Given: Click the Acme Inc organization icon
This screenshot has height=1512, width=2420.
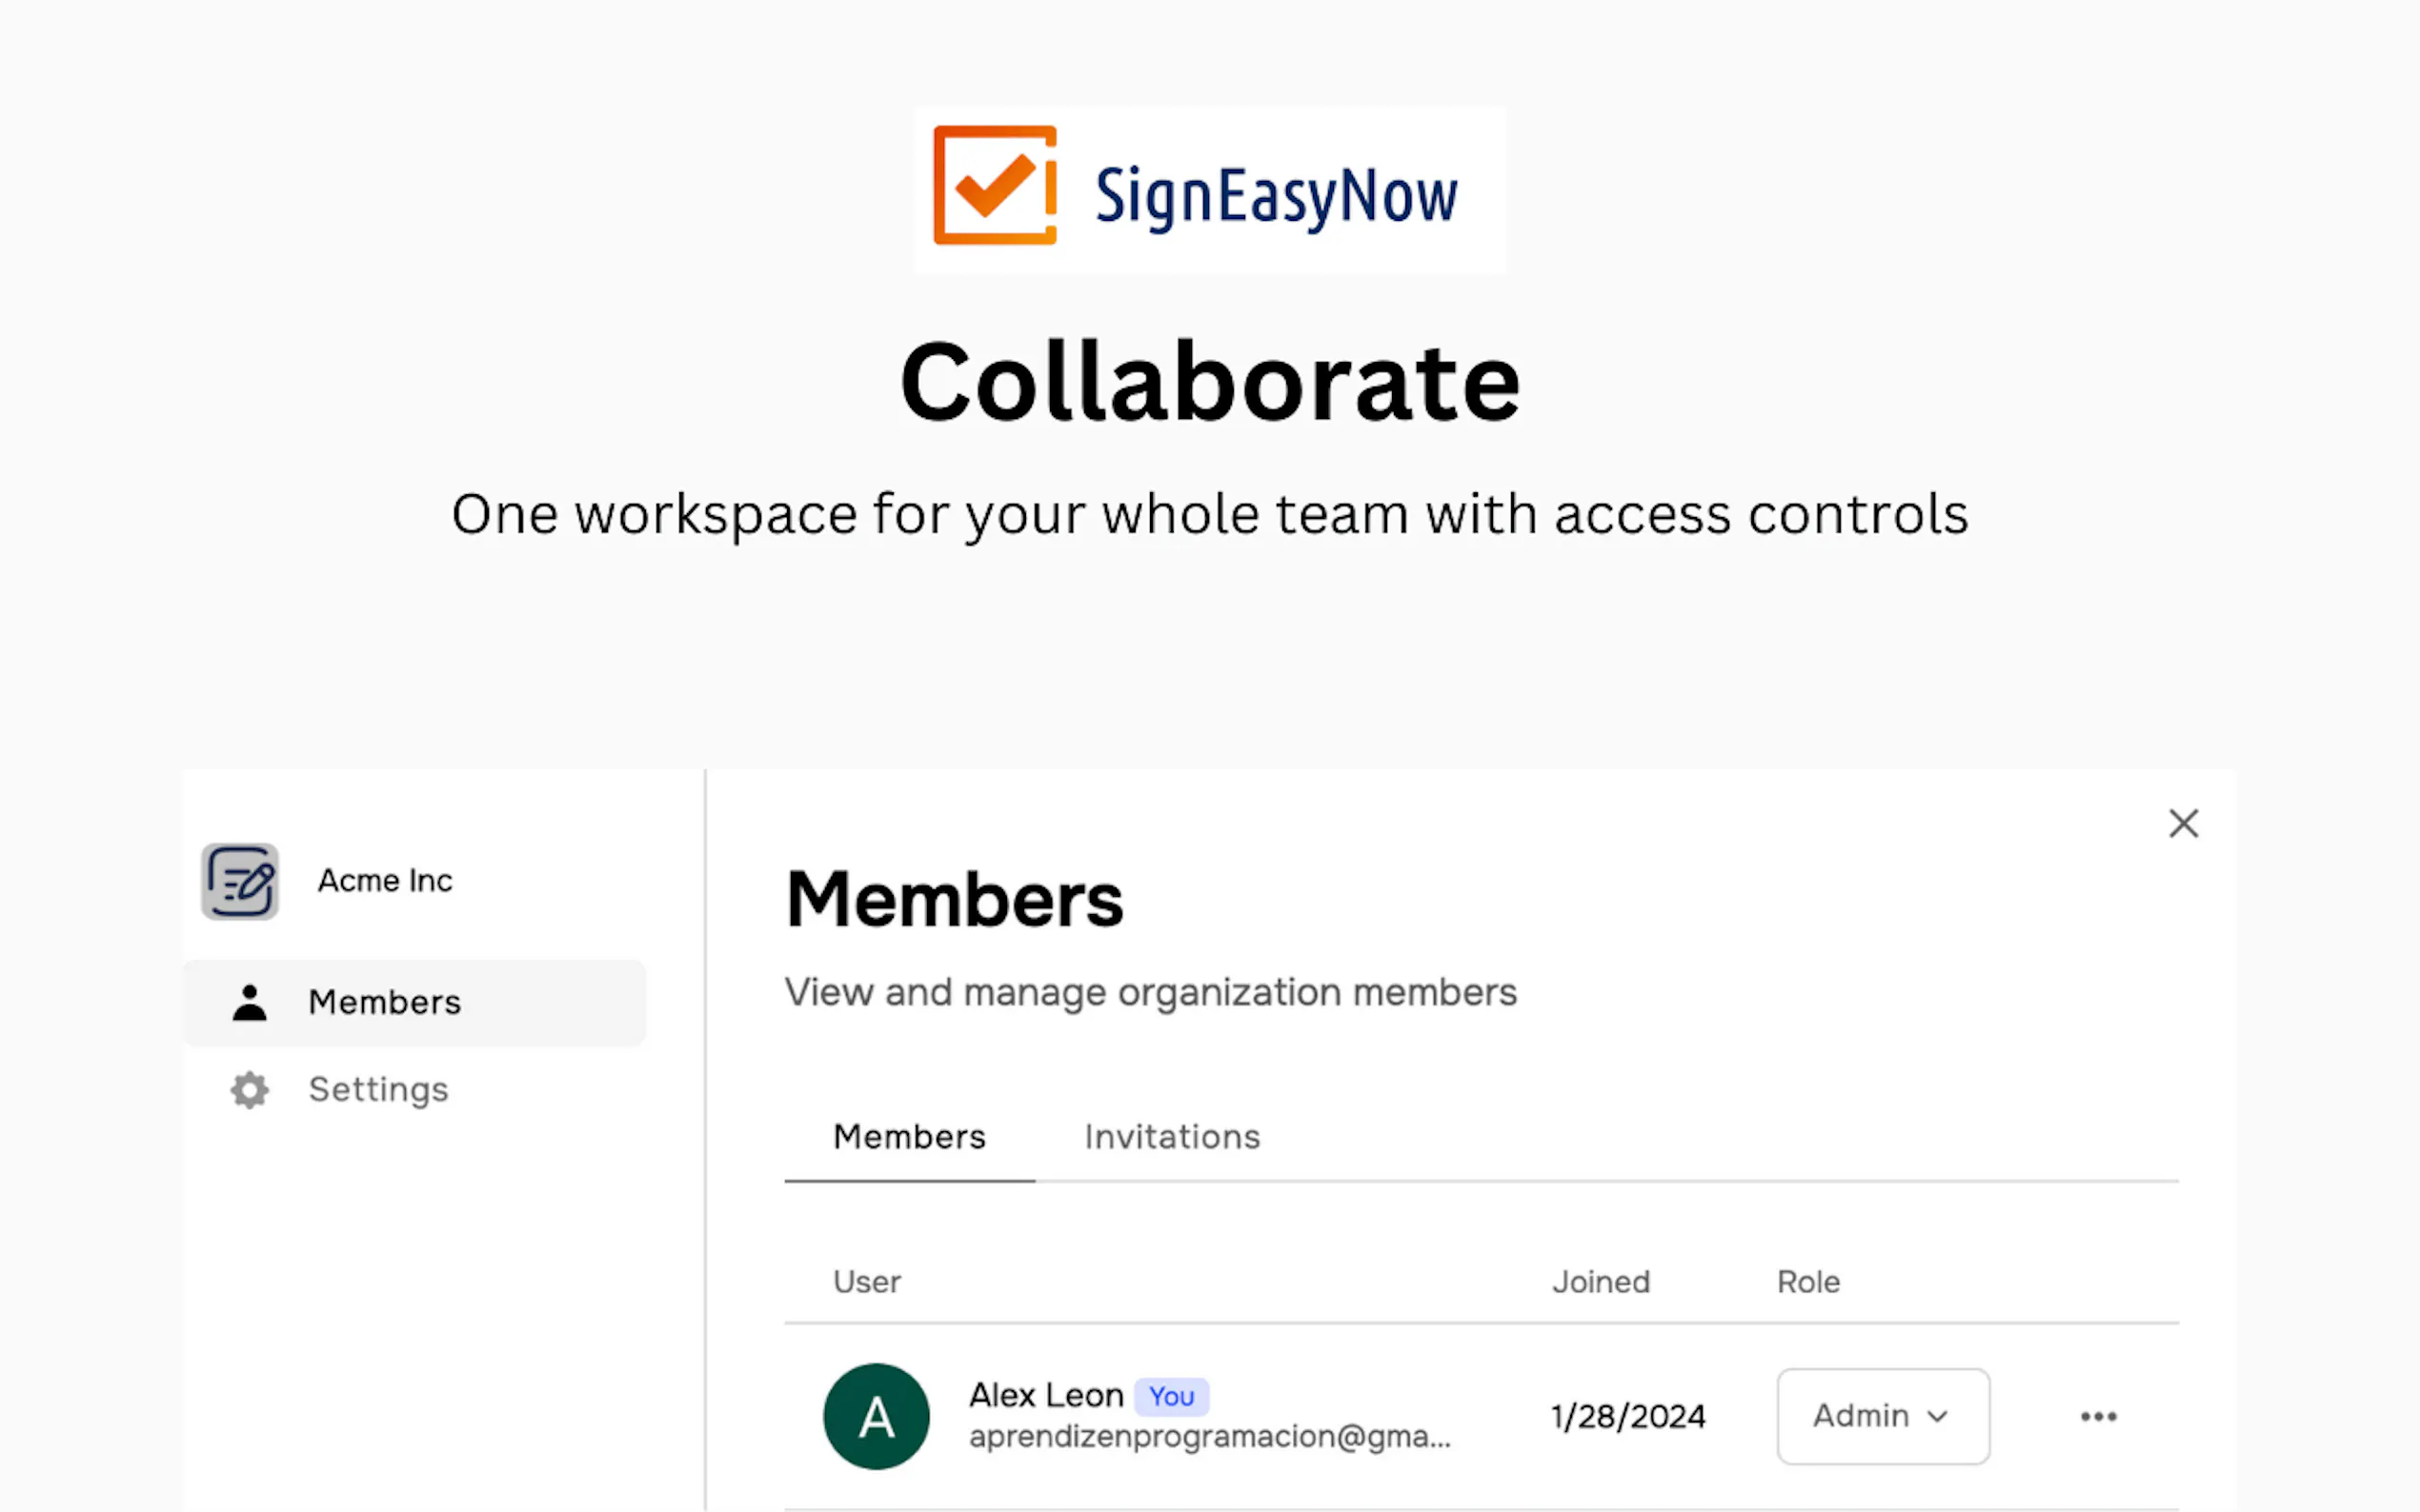Looking at the screenshot, I should (x=240, y=881).
